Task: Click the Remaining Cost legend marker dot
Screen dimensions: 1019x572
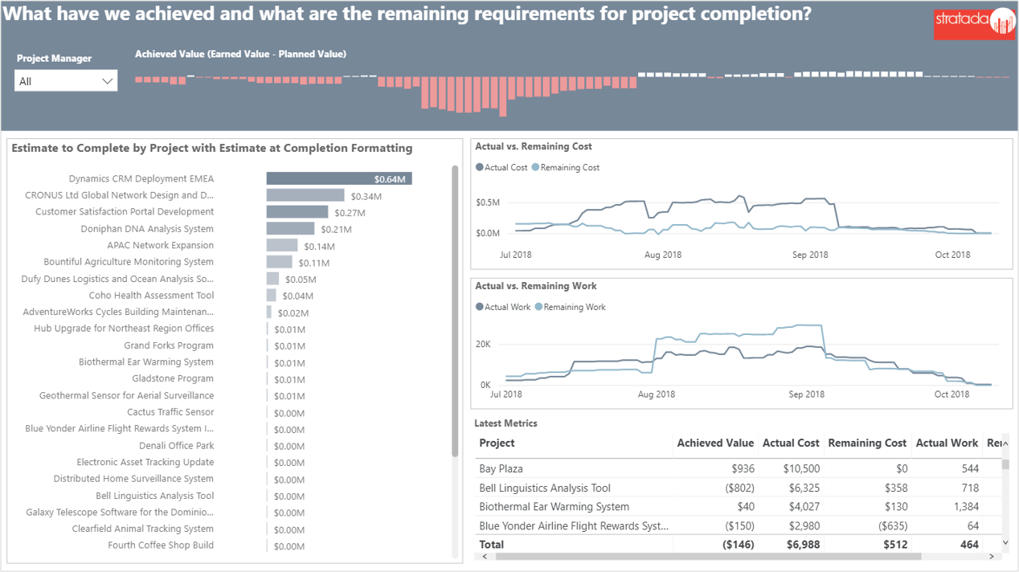Action: click(x=536, y=168)
